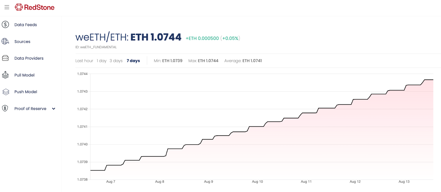
Task: Open the Data Feeds menu label
Action: pyautogui.click(x=26, y=25)
